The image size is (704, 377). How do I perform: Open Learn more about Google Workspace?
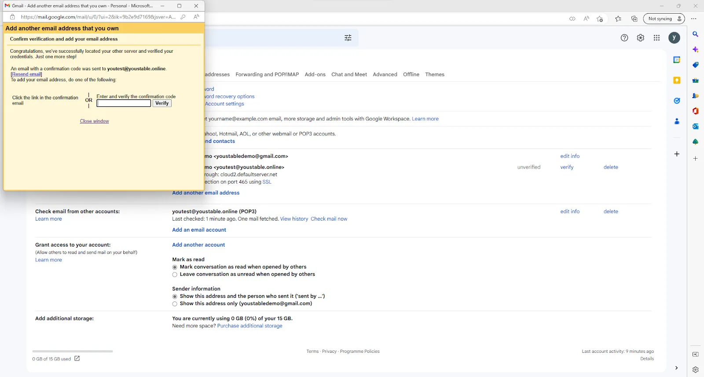coord(425,119)
